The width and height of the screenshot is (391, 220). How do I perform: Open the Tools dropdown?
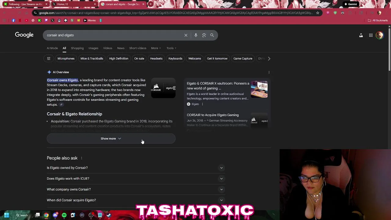point(171,48)
